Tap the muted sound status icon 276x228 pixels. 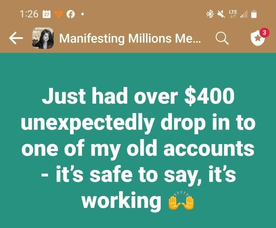click(221, 14)
